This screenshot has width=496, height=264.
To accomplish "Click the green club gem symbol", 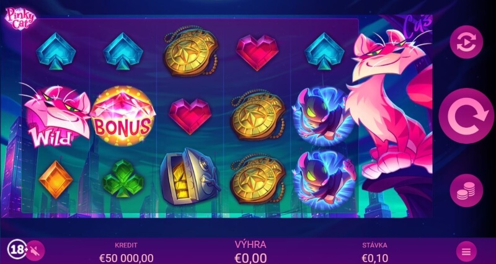I will click(123, 179).
